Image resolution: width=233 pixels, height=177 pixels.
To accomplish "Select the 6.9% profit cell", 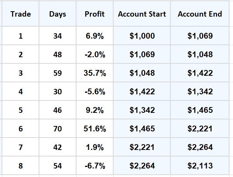I will 95,36.
